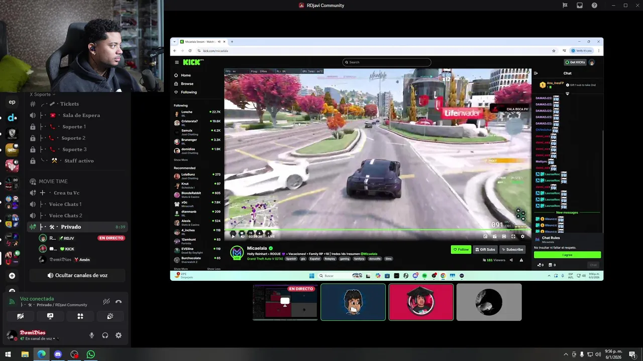Open Kick hamburger menu icon

[x=177, y=62]
